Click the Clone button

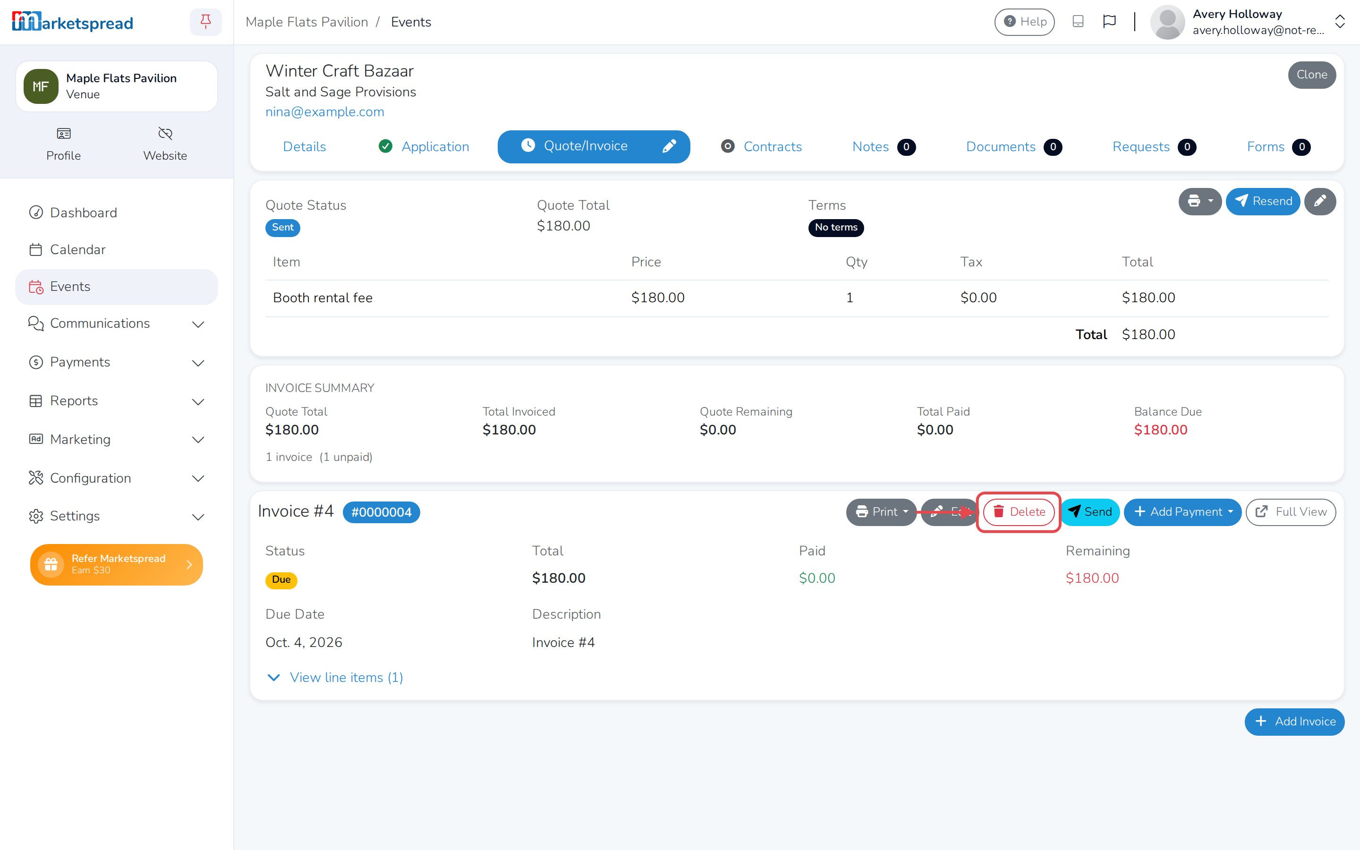point(1312,75)
